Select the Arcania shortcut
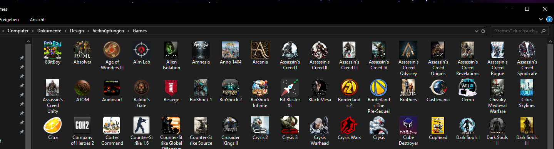Image resolution: width=554 pixels, height=149 pixels. click(260, 50)
